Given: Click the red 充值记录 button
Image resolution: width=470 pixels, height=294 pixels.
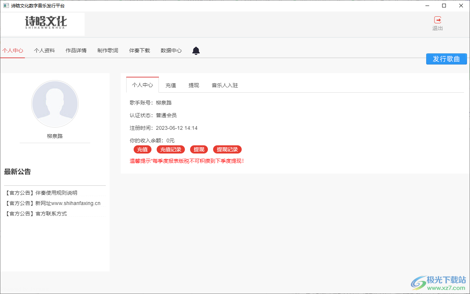Looking at the screenshot, I should 170,149.
